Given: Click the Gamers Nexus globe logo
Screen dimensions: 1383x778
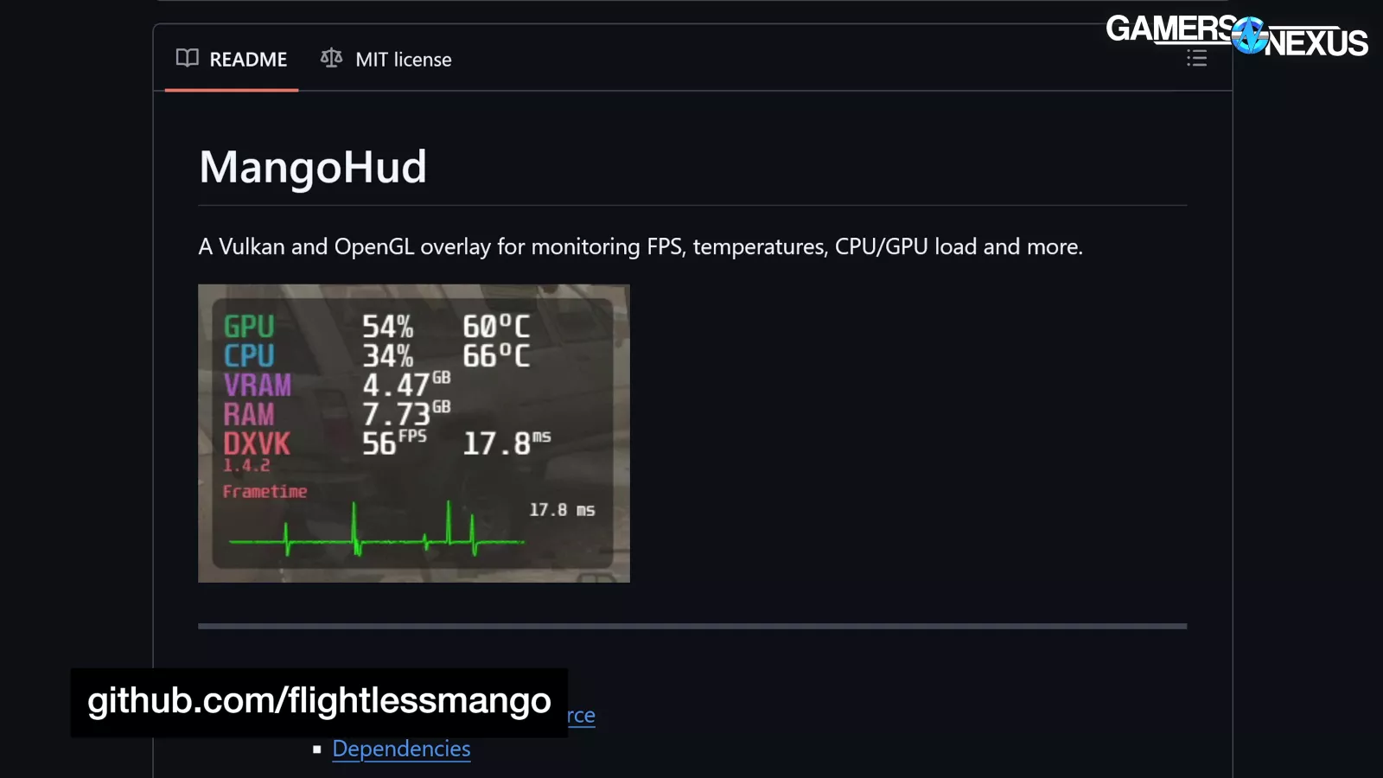Looking at the screenshot, I should point(1250,35).
